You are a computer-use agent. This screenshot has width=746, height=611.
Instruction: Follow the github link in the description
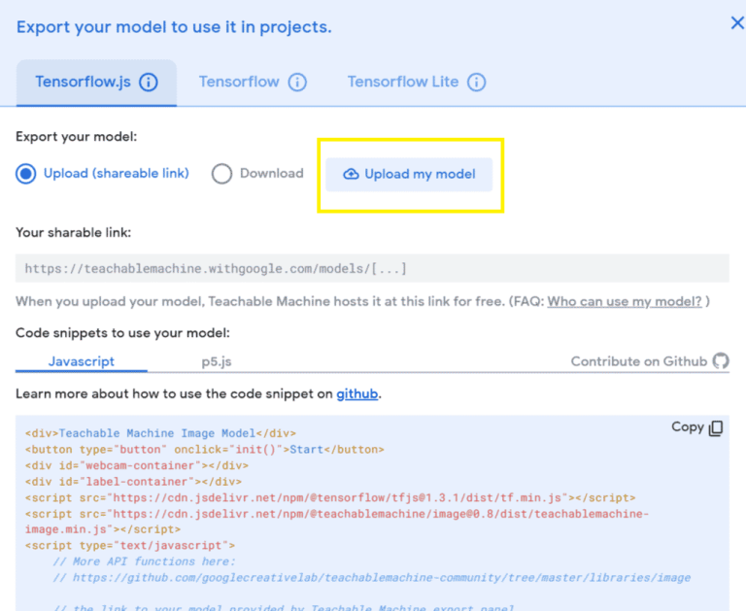pyautogui.click(x=356, y=393)
